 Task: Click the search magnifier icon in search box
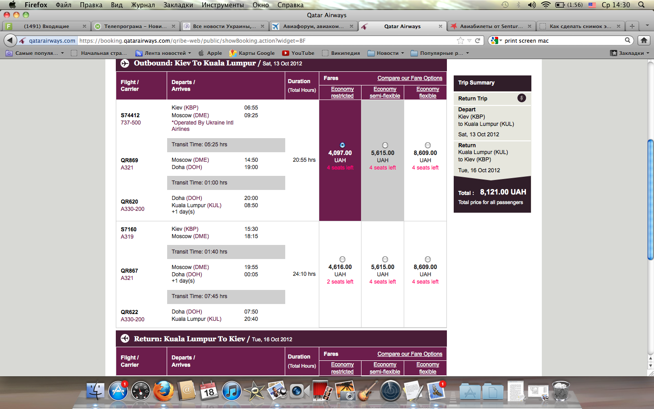(x=628, y=40)
